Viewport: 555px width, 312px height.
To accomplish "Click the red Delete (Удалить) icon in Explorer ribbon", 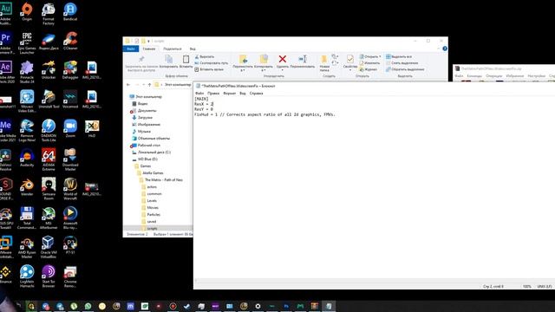I will click(283, 59).
